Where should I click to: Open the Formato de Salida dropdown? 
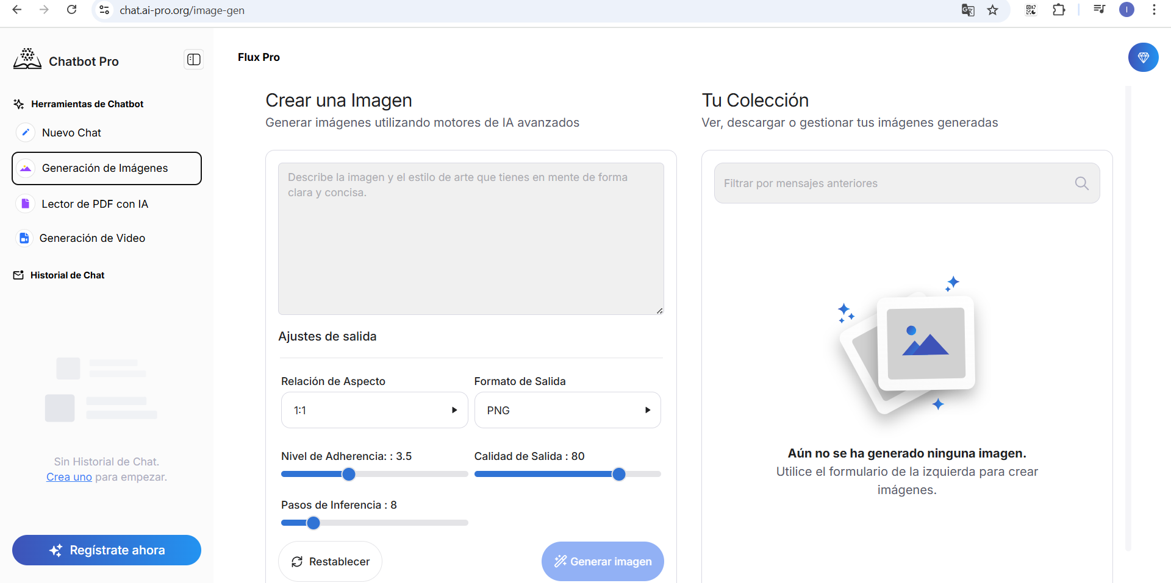pos(567,410)
